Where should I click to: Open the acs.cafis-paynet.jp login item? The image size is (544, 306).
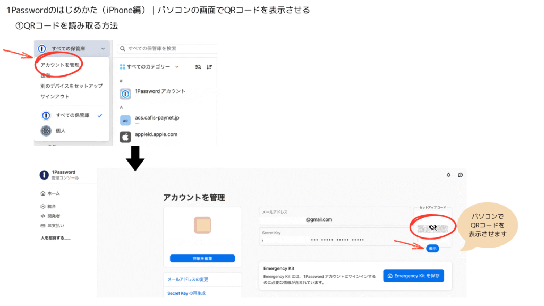(x=168, y=120)
